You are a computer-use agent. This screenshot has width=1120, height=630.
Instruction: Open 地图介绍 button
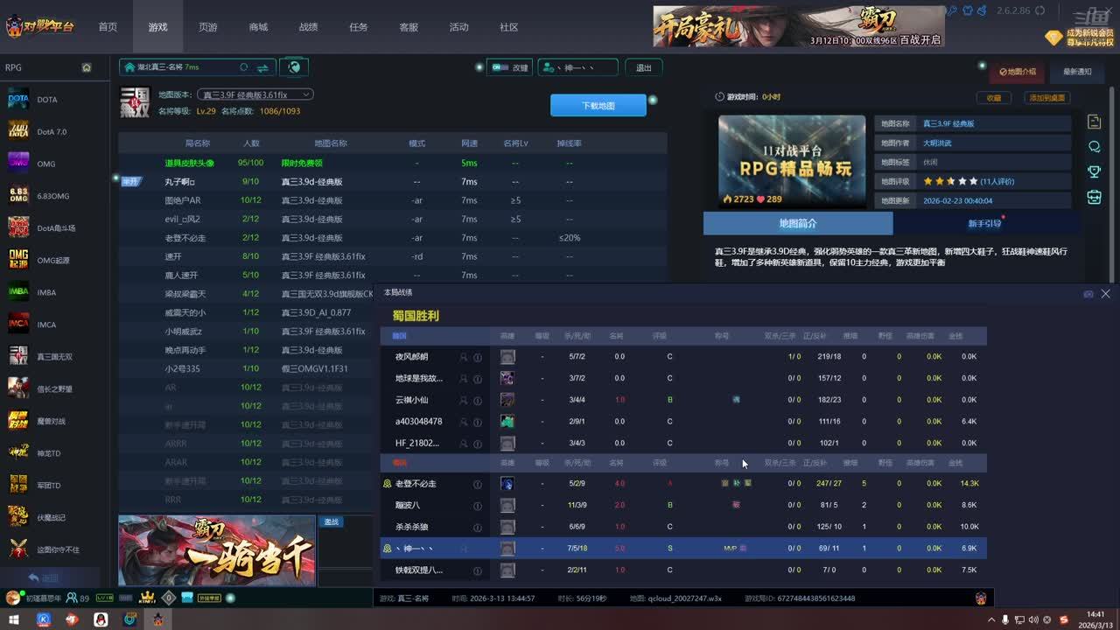[1018, 72]
